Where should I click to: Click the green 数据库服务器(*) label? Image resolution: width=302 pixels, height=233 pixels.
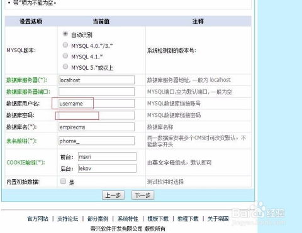[x=26, y=80]
